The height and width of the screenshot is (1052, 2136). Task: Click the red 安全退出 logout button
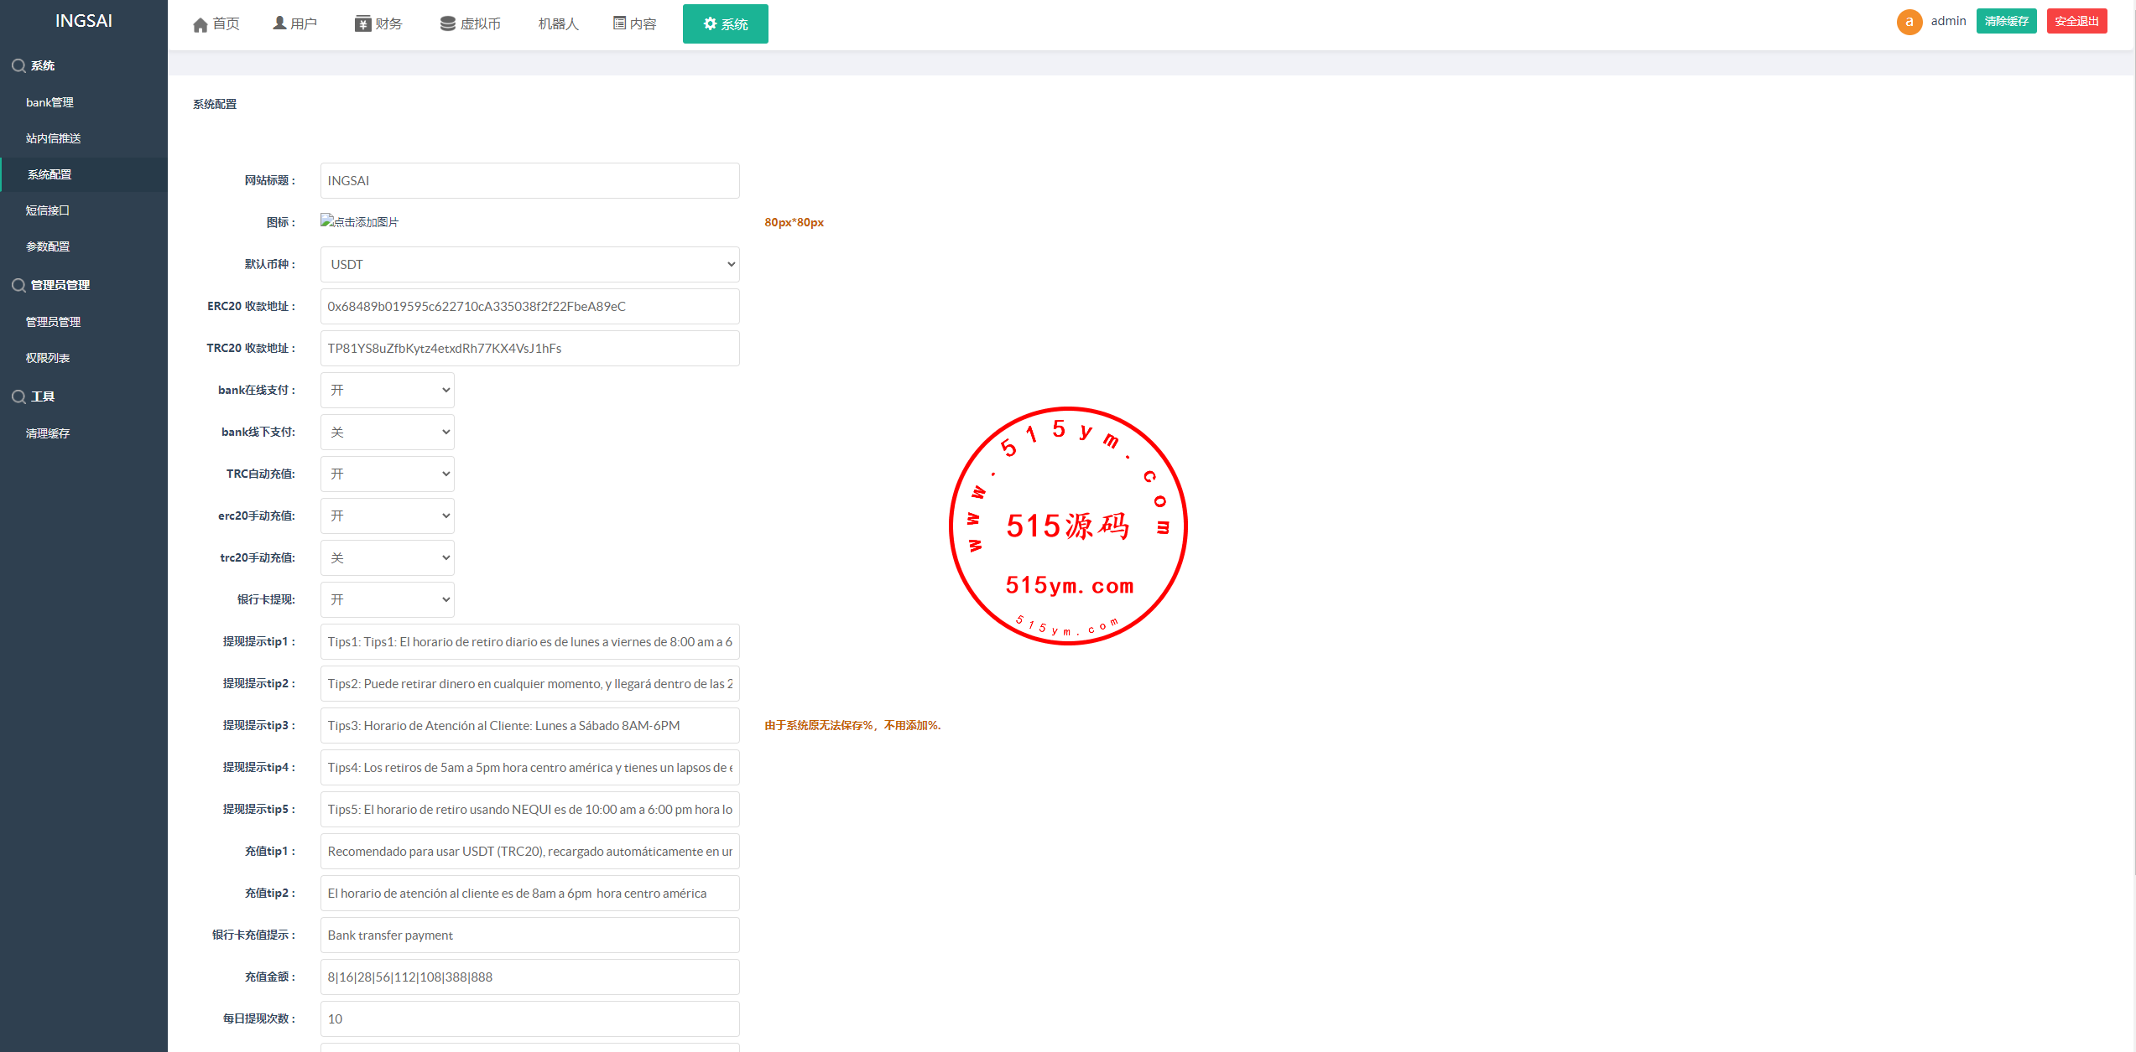coord(2076,21)
